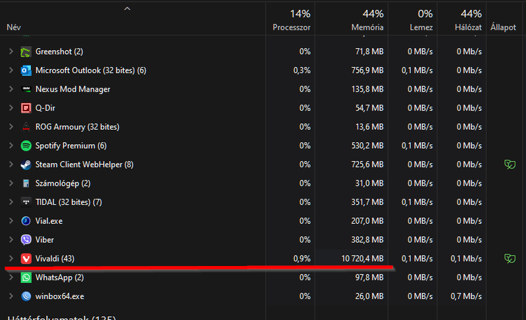The image size is (526, 320).
Task: Click the WhatsApp green icon
Action: [26, 277]
